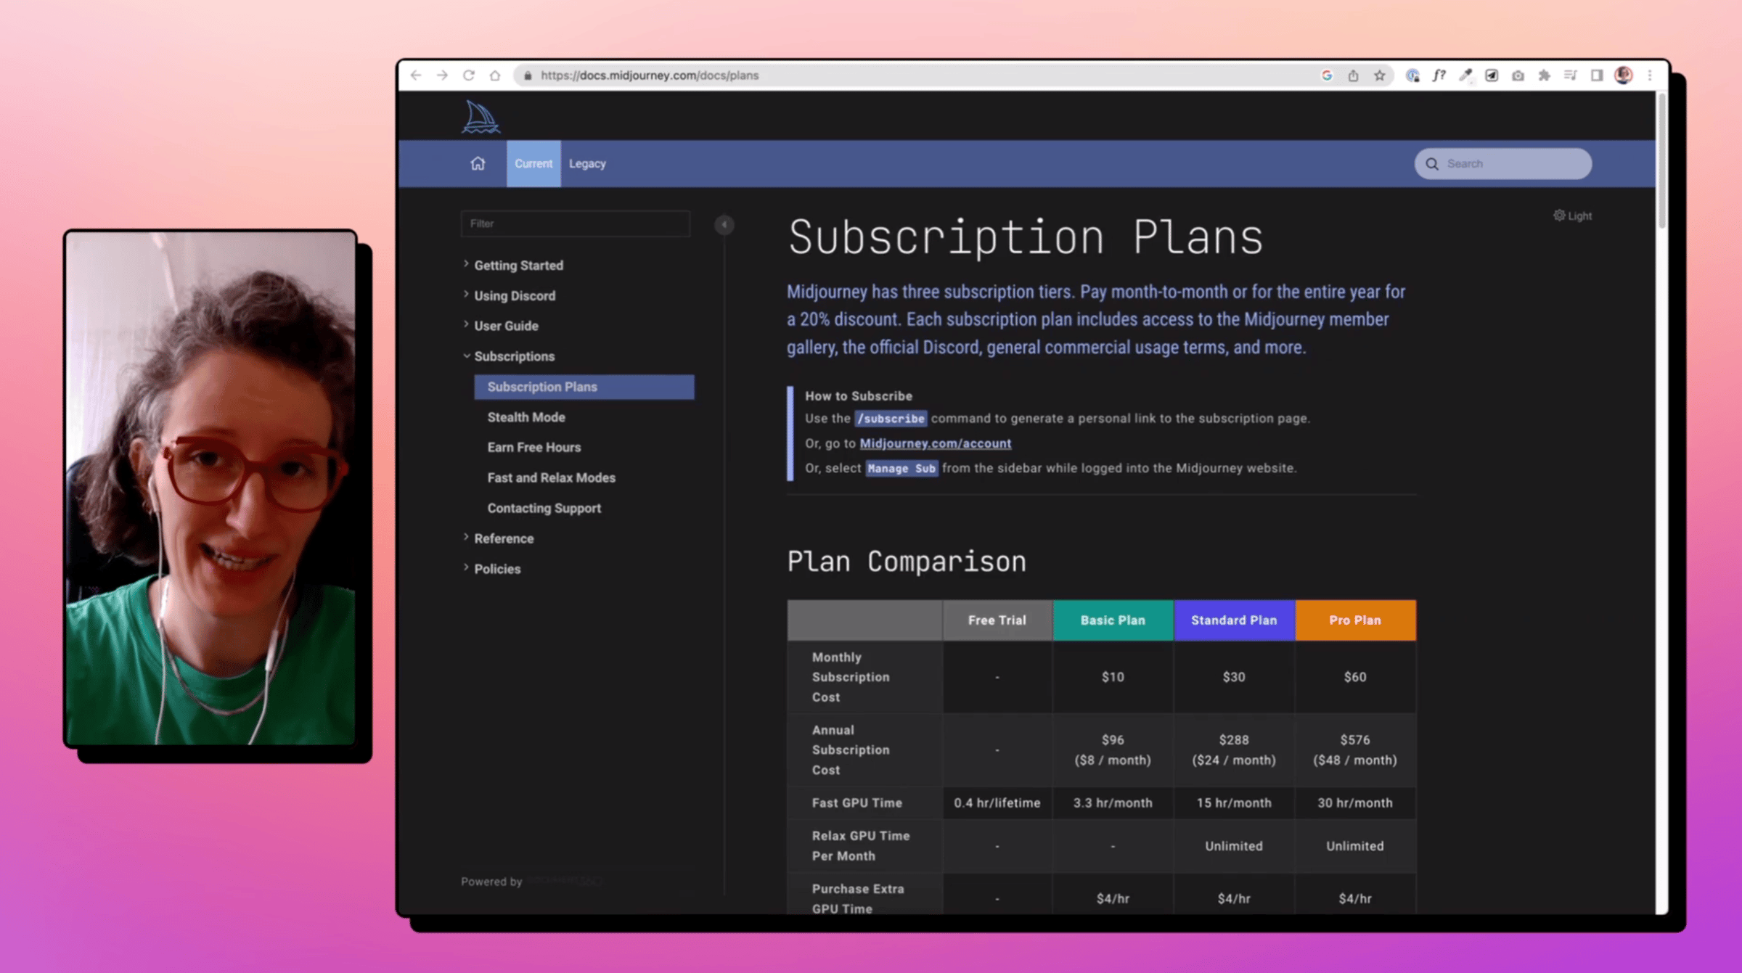The image size is (1742, 973).
Task: Click the $10 monthly cost cell
Action: [x=1113, y=677]
